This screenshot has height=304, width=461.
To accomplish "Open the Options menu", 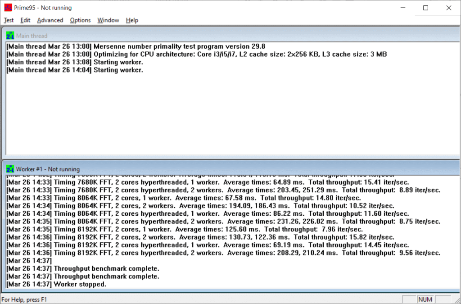I will point(80,20).
